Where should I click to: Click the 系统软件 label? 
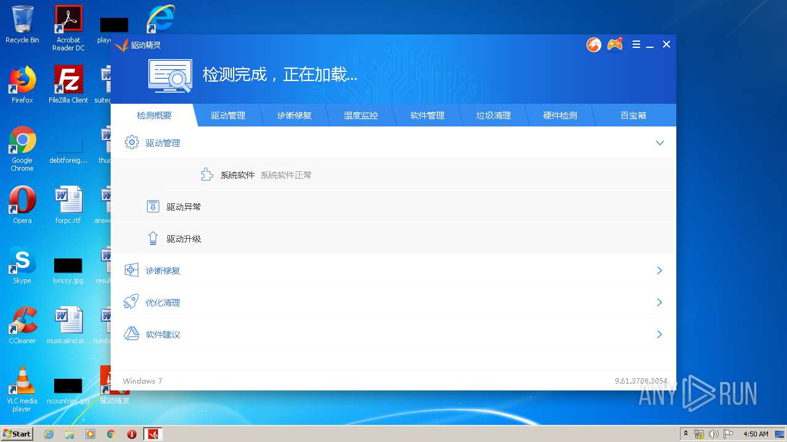point(237,175)
